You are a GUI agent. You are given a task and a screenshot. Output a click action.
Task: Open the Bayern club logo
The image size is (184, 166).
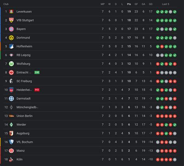click(11, 29)
